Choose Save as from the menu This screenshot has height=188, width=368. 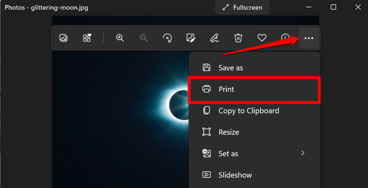[230, 67]
